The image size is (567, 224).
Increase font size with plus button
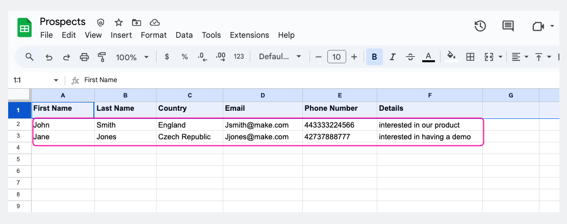354,57
